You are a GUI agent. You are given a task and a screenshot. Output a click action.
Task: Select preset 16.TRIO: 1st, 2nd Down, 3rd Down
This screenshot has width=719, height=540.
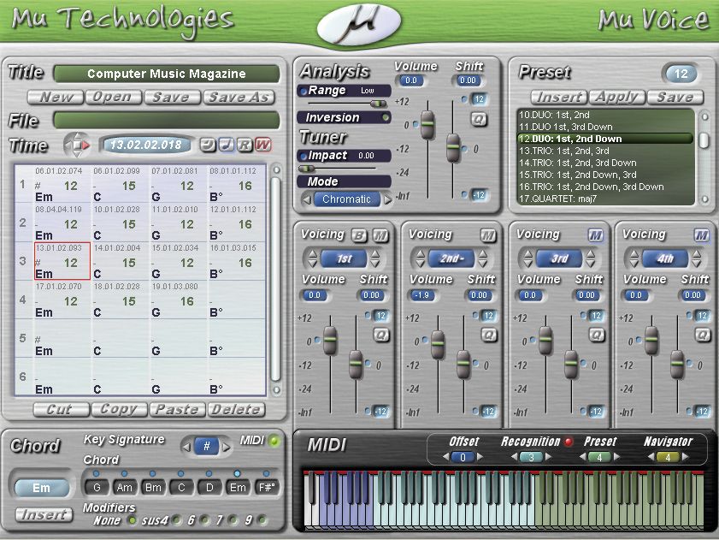coord(604,187)
